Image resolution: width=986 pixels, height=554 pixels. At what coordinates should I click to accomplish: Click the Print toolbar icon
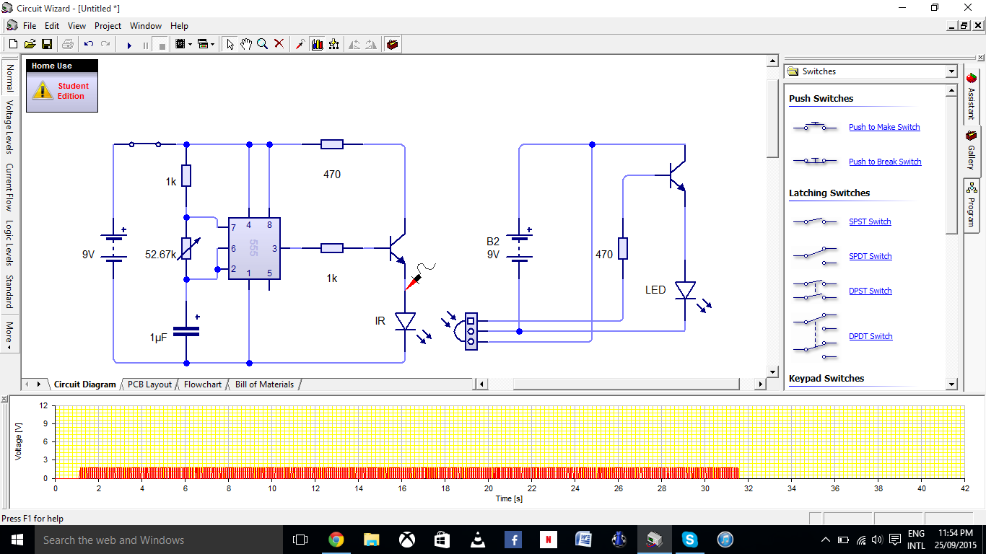(68, 44)
